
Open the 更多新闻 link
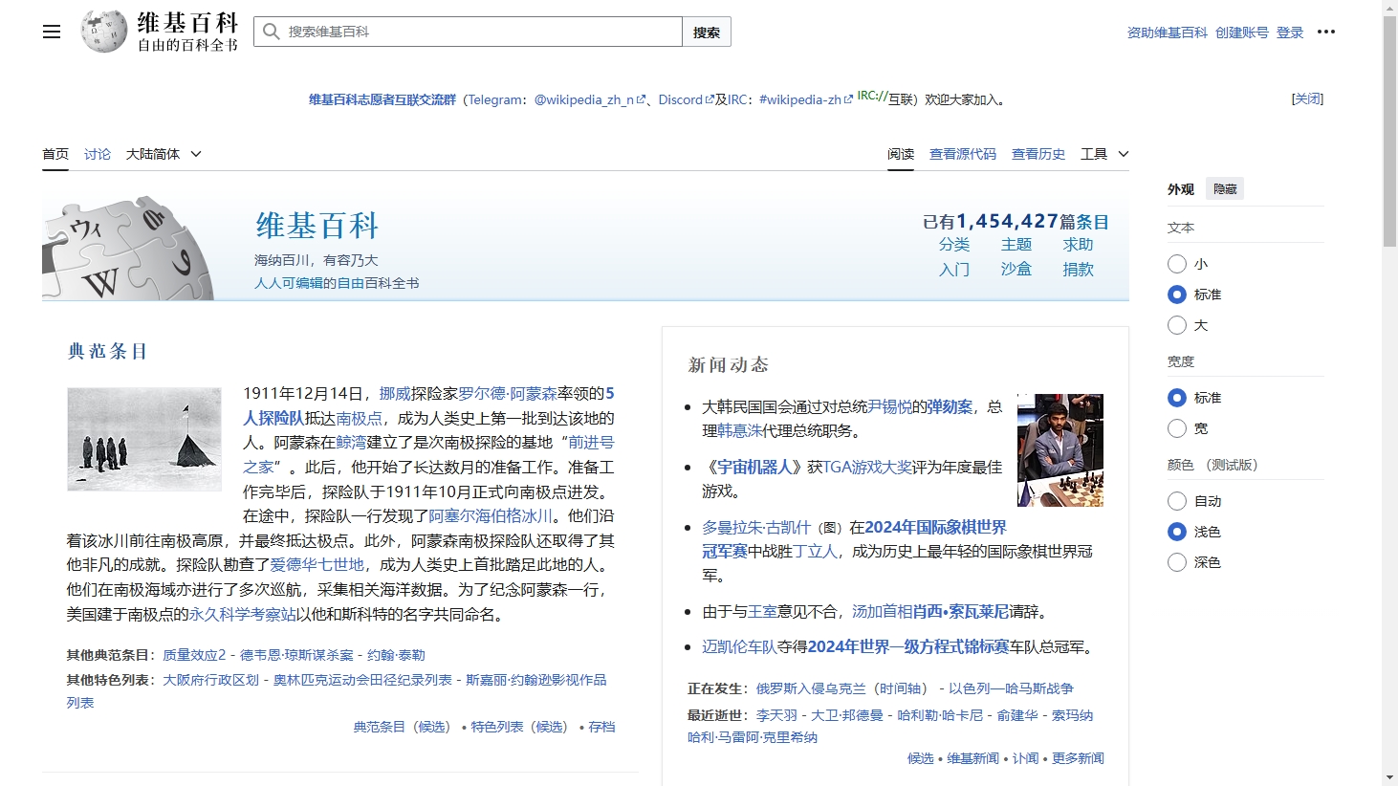[x=1078, y=758]
